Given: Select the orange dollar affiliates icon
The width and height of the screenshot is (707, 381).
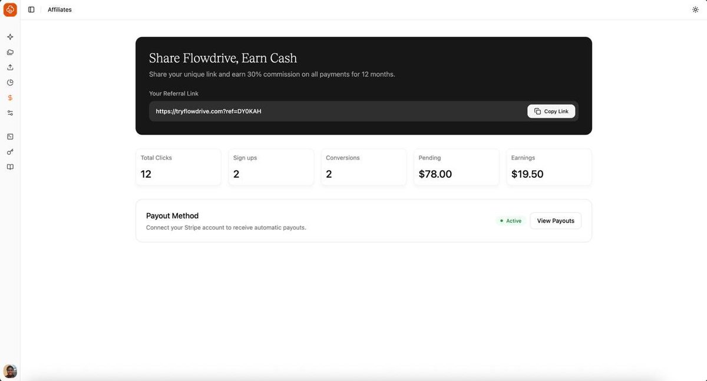Looking at the screenshot, I should click(10, 98).
